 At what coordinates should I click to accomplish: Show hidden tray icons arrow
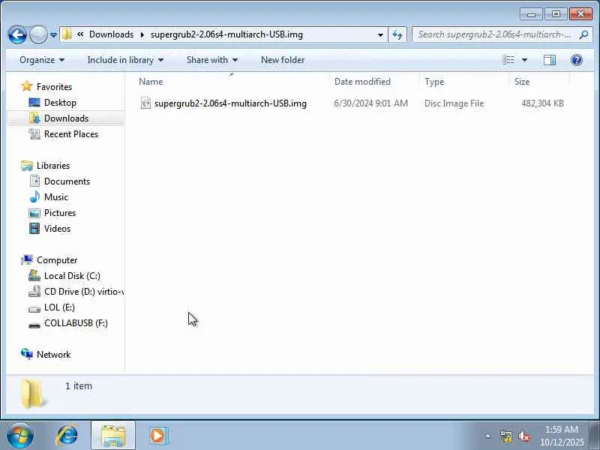click(488, 436)
